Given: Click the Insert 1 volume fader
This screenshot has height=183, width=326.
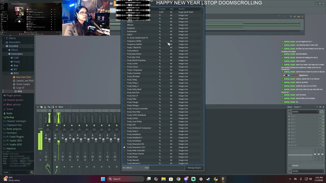Looking at the screenshot, I should pyautogui.click(x=59, y=142).
